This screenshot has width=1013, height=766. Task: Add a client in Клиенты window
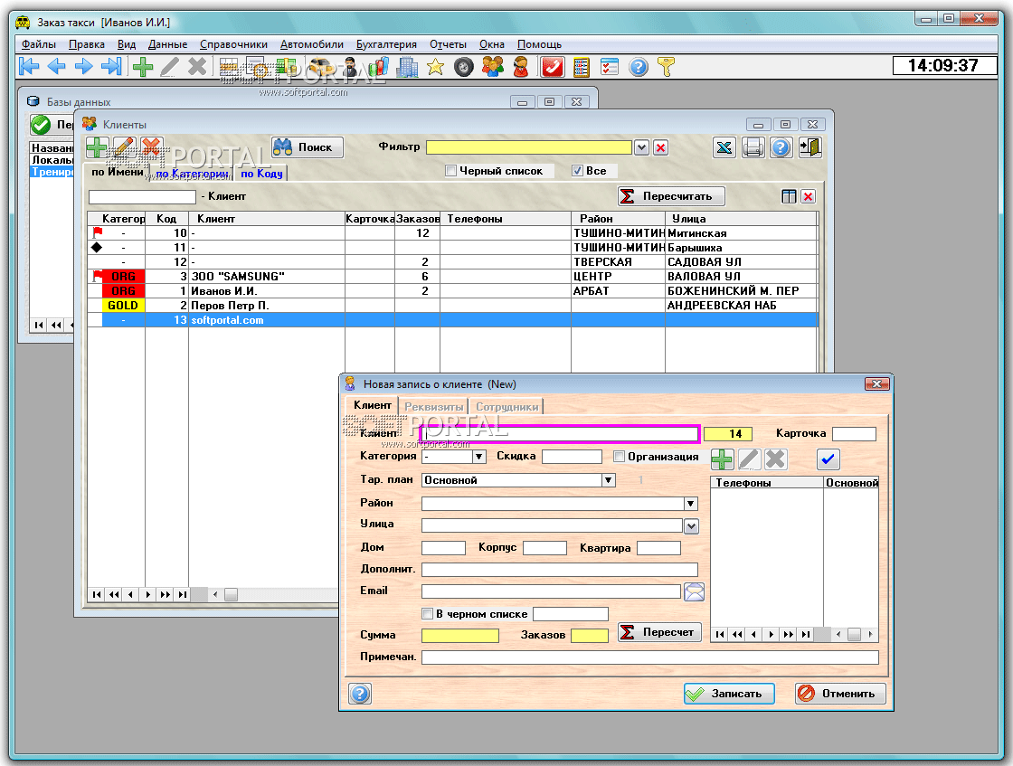tap(97, 147)
